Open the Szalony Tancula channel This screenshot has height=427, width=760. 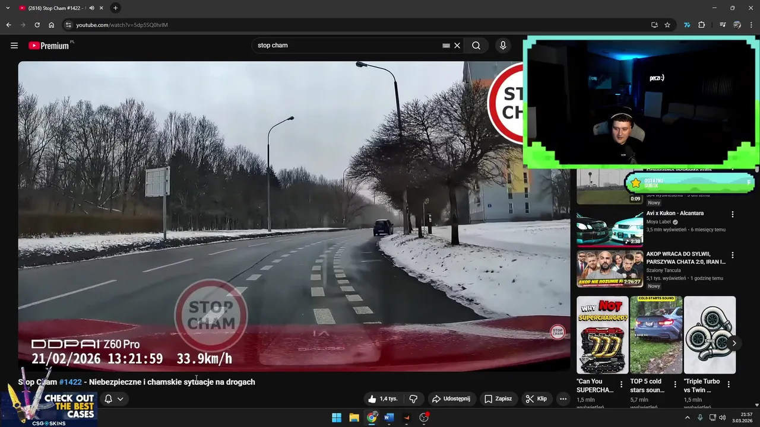[x=663, y=270]
